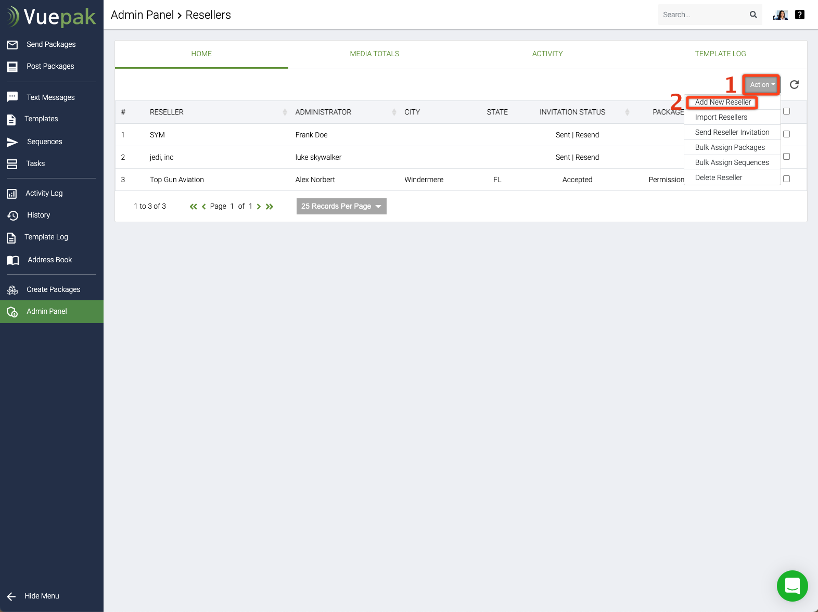The image size is (818, 612).
Task: Choose Bulk Assign Packages from the menu
Action: (730, 147)
